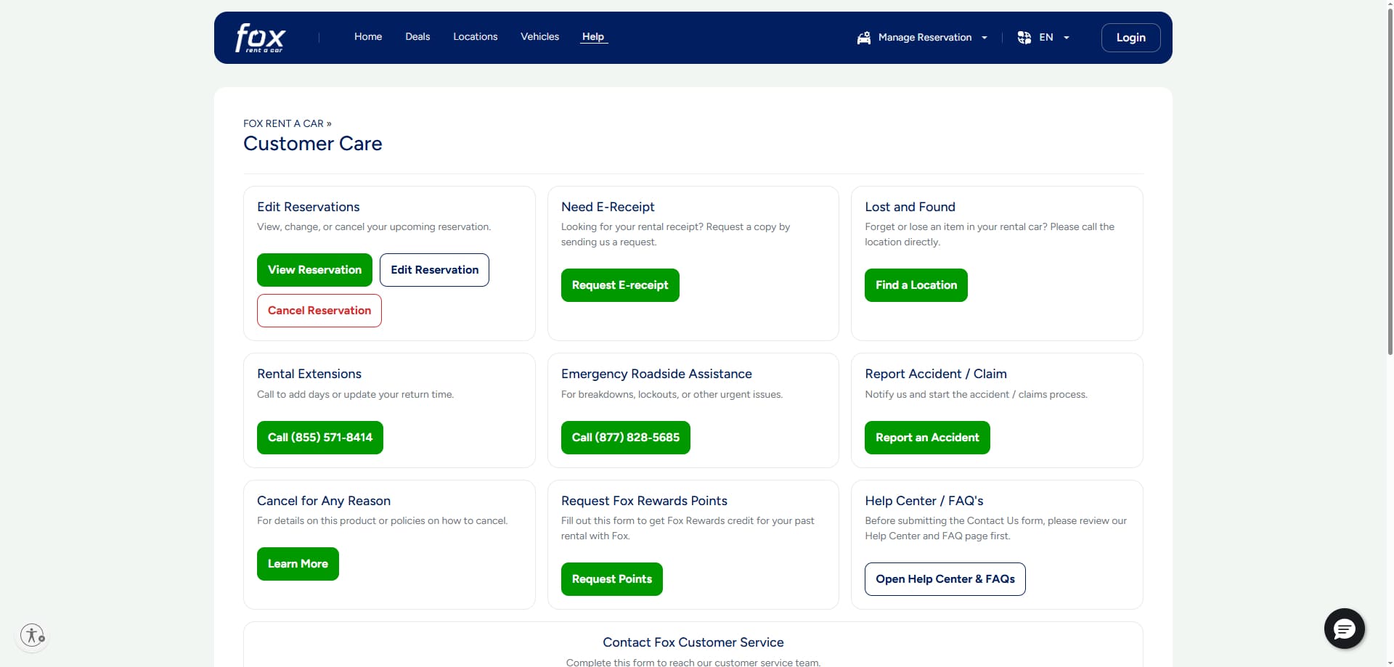Click the Fox Rent A Car logo
The width and height of the screenshot is (1394, 667).
click(260, 38)
